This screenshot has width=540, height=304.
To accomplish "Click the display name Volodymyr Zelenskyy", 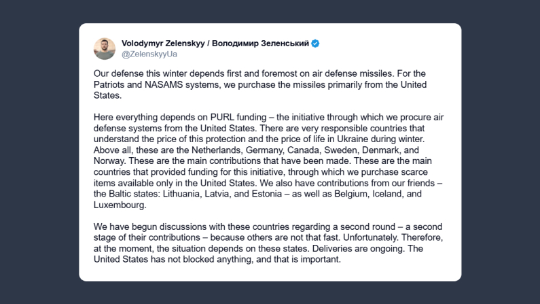I will [x=164, y=44].
